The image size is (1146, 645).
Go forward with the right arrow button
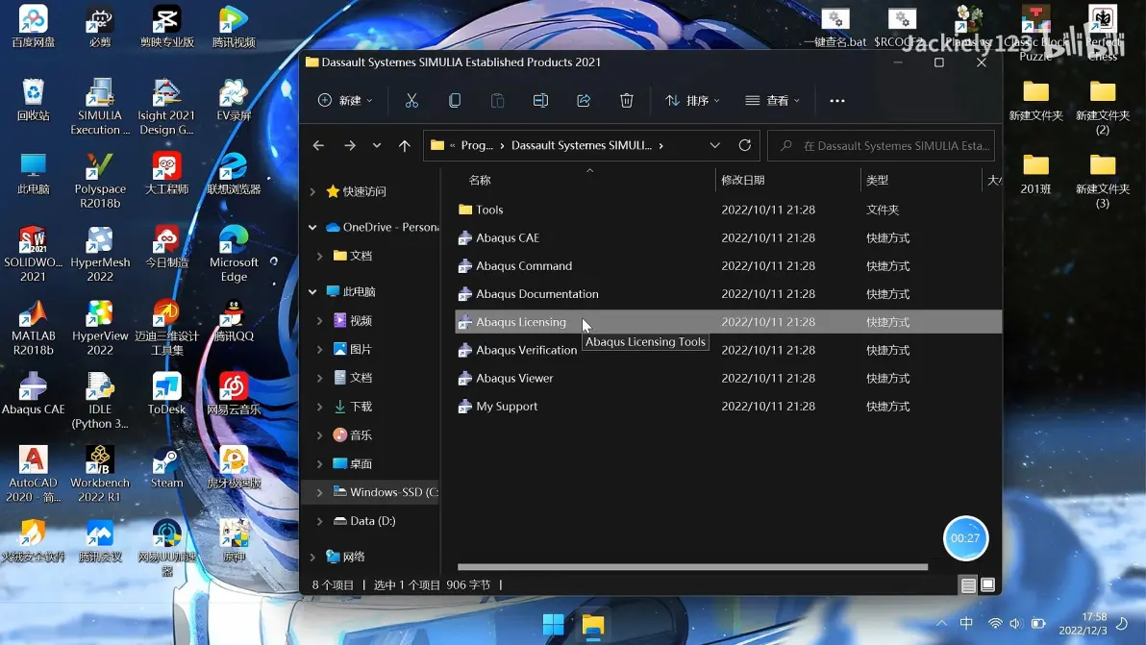coord(350,145)
